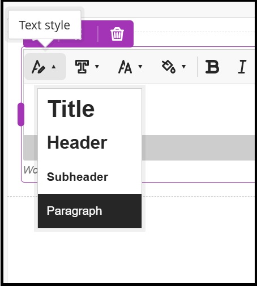Open the font family T icon
257x286 pixels.
[82, 67]
